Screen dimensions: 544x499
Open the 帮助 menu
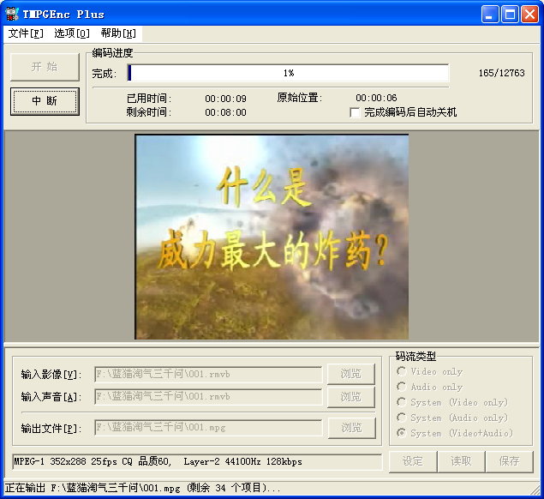(118, 33)
